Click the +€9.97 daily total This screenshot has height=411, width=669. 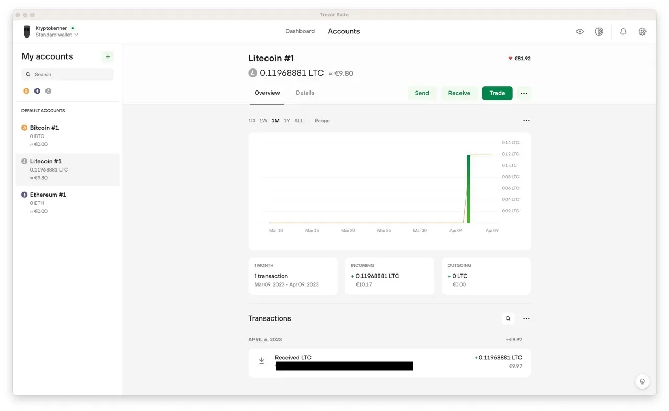pos(514,340)
